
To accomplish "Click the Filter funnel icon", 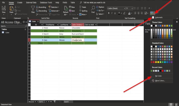I will (33, 8).
